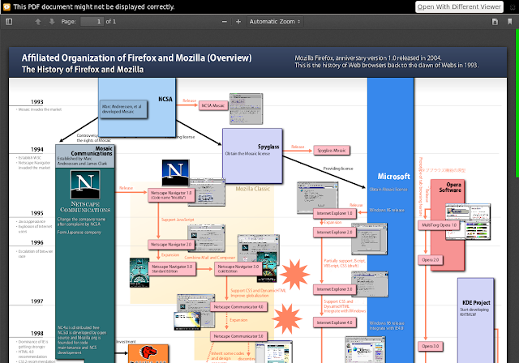Click the Opera 2.0 box
The width and height of the screenshot is (519, 363).
tap(431, 260)
